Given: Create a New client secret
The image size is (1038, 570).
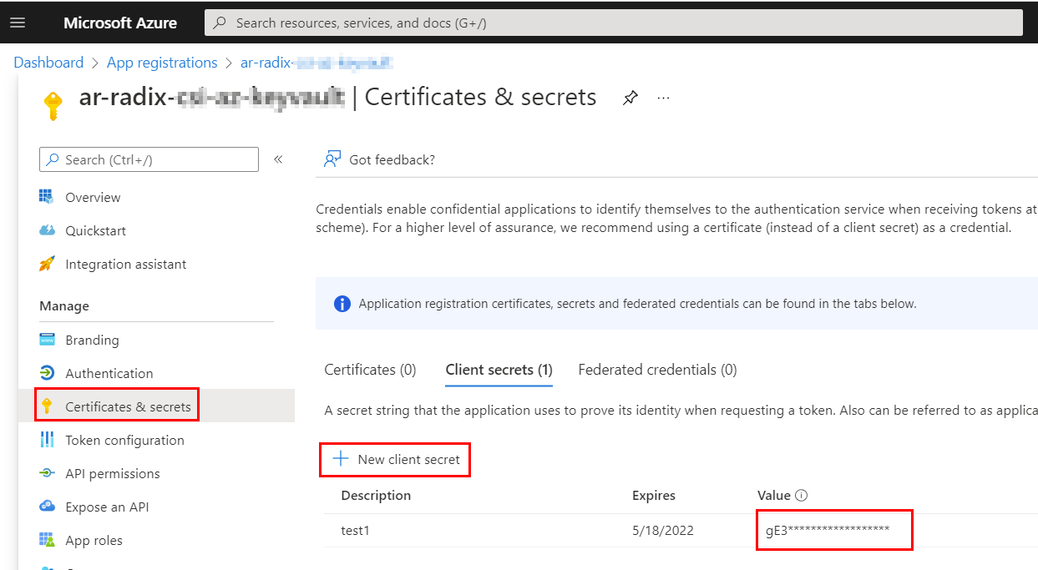Looking at the screenshot, I should [394, 459].
